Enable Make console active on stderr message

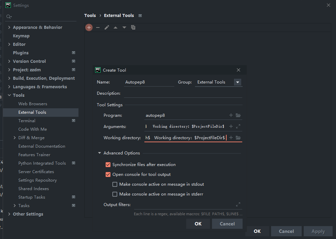point(115,194)
